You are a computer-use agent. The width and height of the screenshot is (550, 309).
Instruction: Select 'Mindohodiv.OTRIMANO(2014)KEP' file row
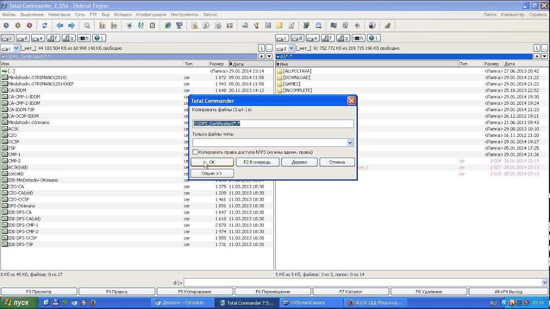click(x=137, y=84)
